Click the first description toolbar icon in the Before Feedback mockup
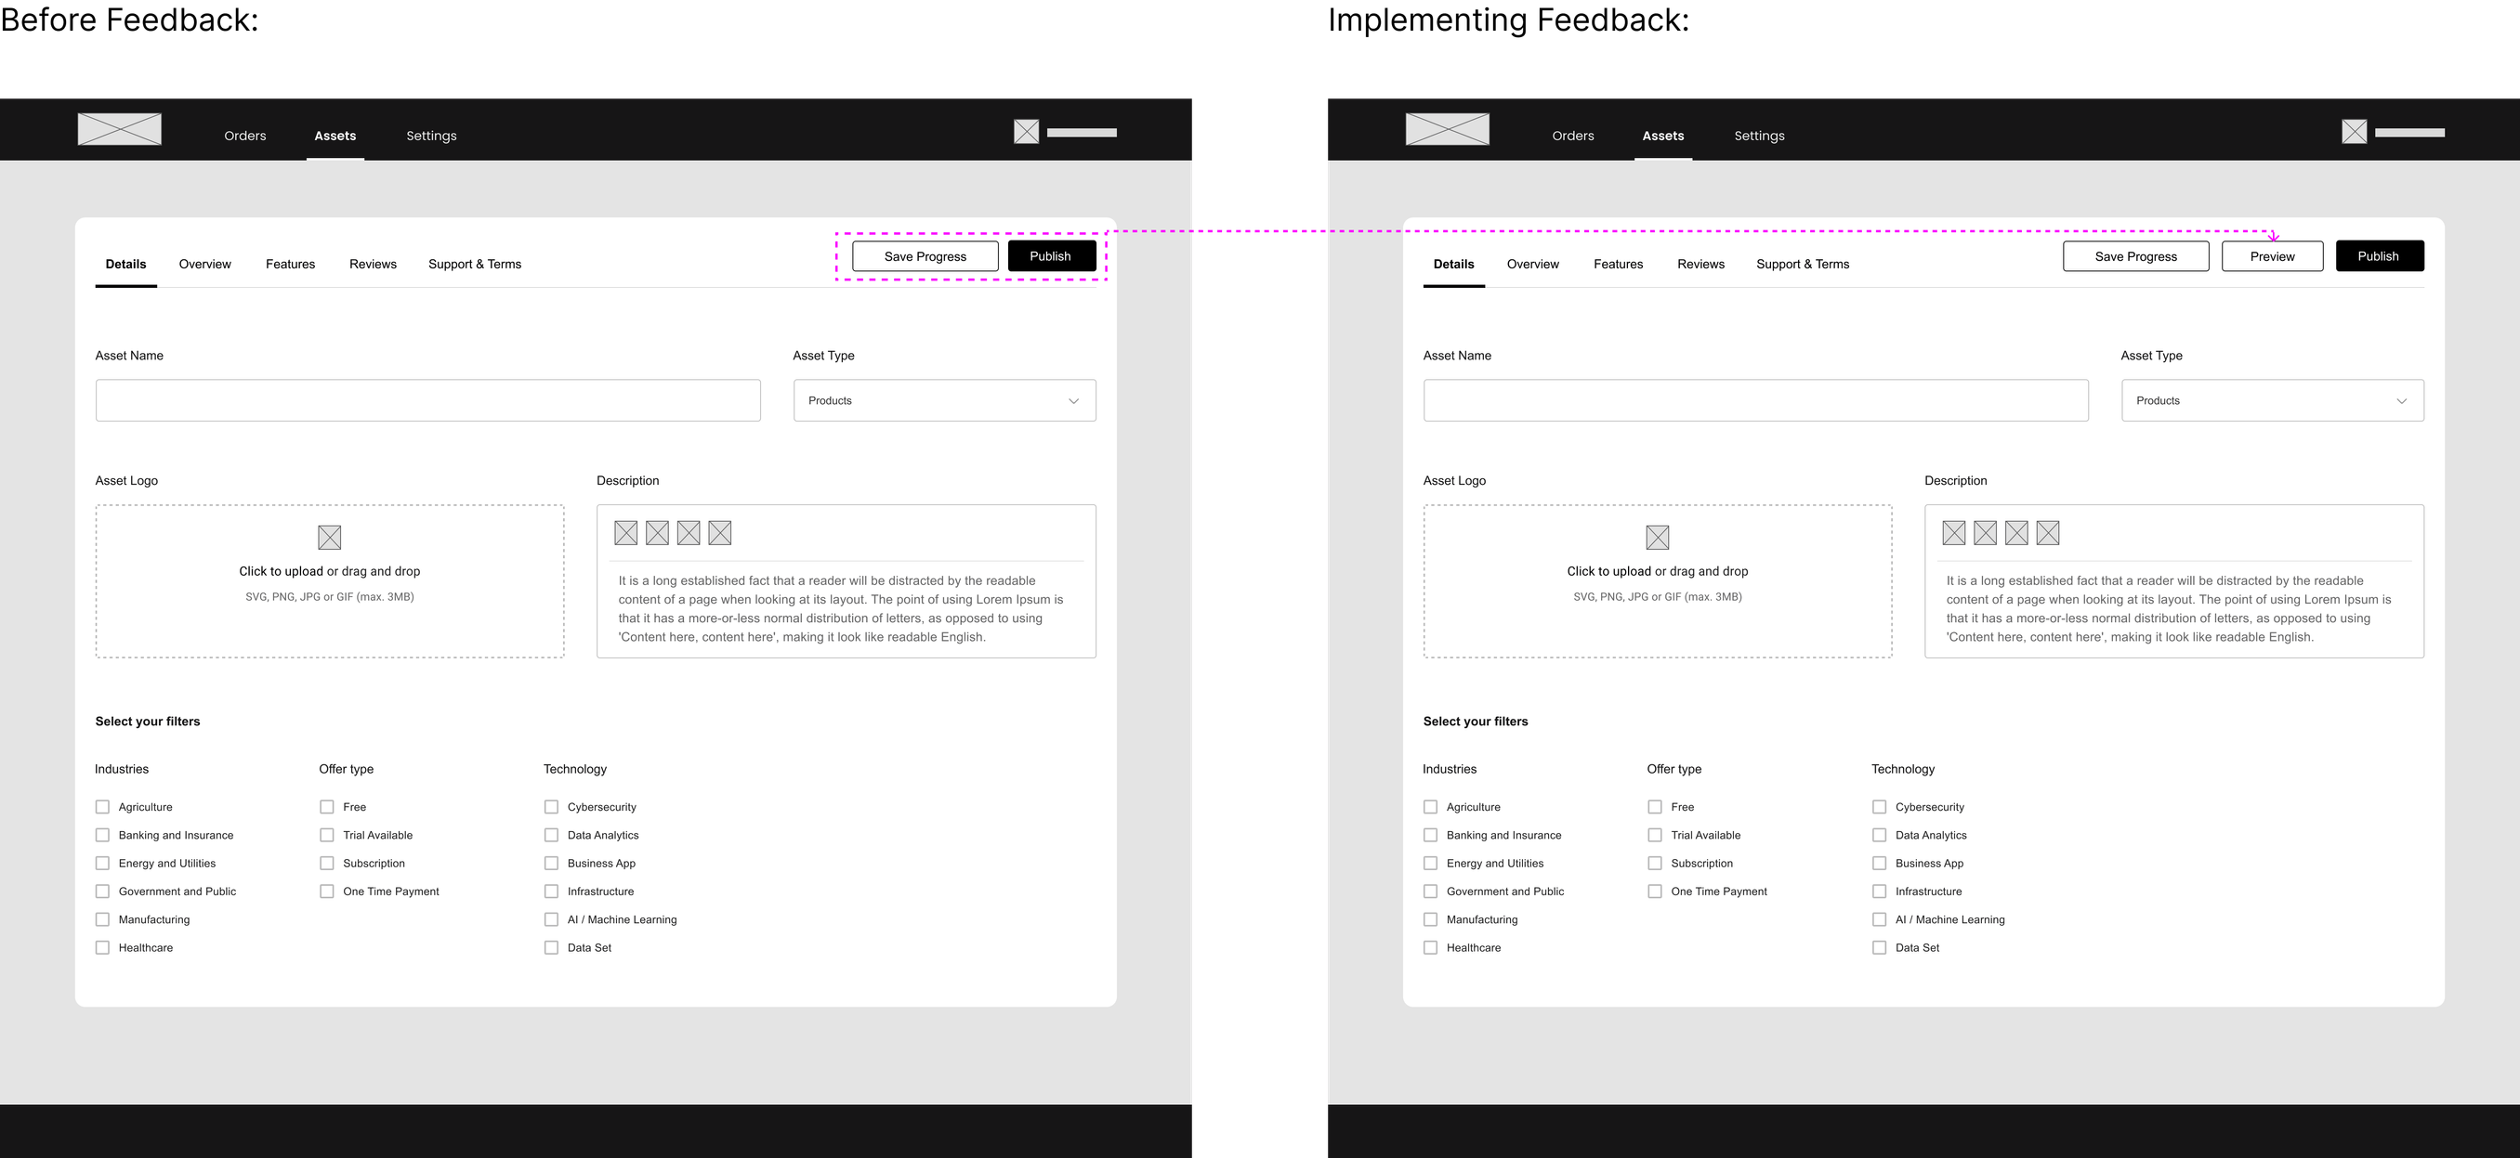 [626, 533]
